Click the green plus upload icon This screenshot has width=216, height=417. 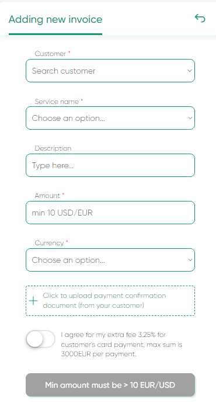click(x=33, y=301)
